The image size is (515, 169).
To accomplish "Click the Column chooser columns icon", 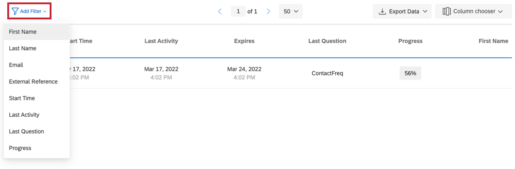I will 446,12.
